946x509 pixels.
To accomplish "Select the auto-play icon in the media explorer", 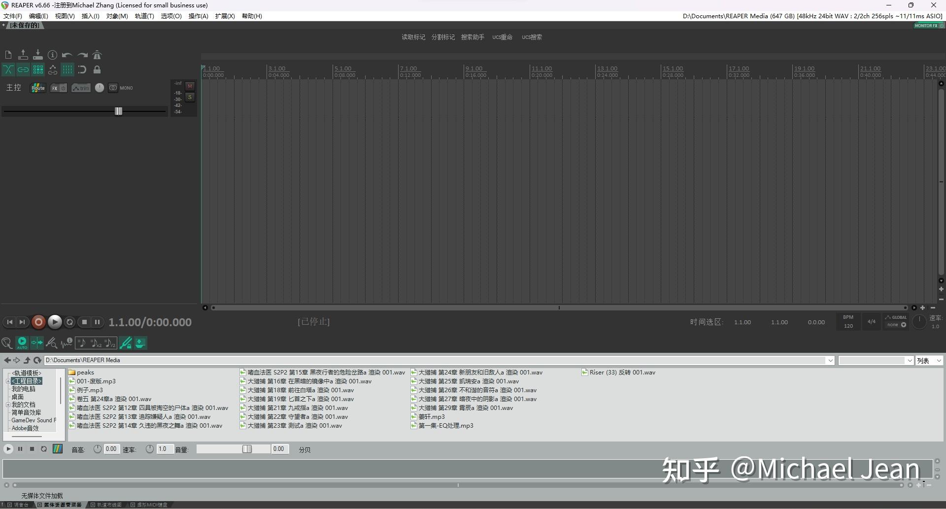I will pyautogui.click(x=22, y=342).
